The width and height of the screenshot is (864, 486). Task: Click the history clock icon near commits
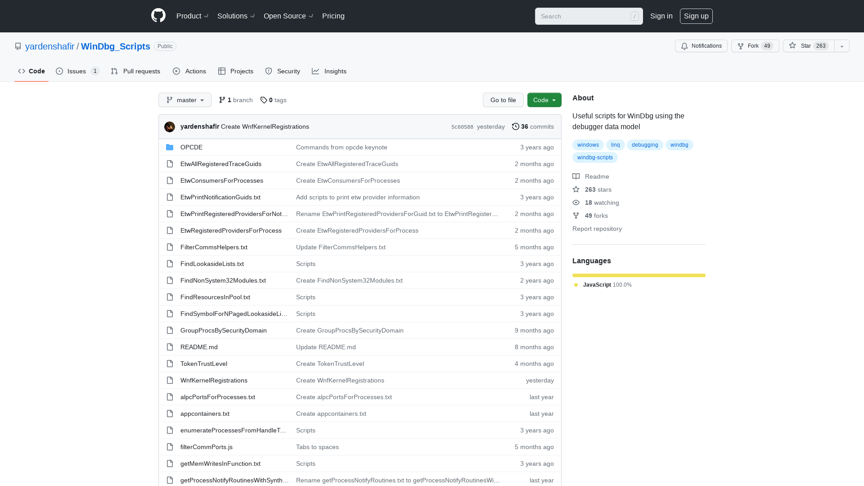tap(516, 126)
